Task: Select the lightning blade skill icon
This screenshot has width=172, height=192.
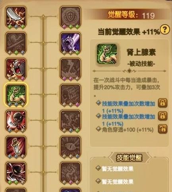Action: point(16,17)
